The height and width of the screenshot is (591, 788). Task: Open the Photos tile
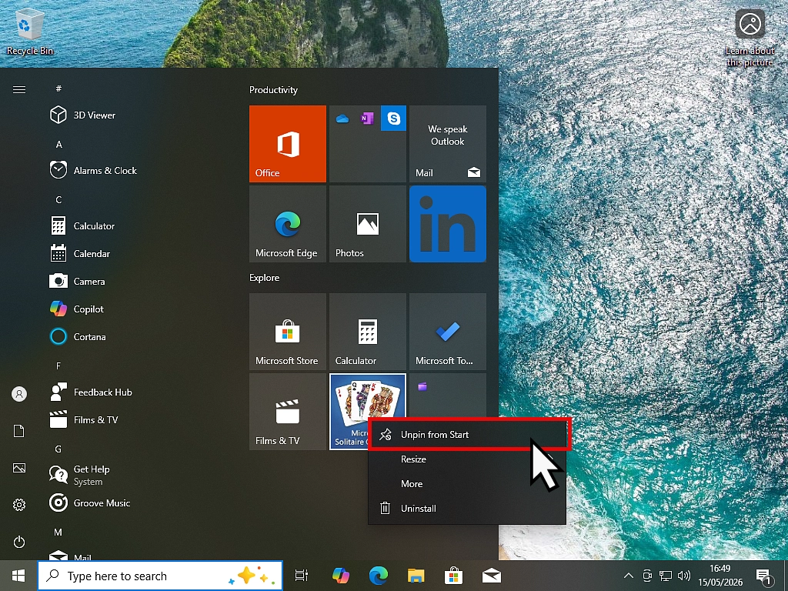click(367, 224)
